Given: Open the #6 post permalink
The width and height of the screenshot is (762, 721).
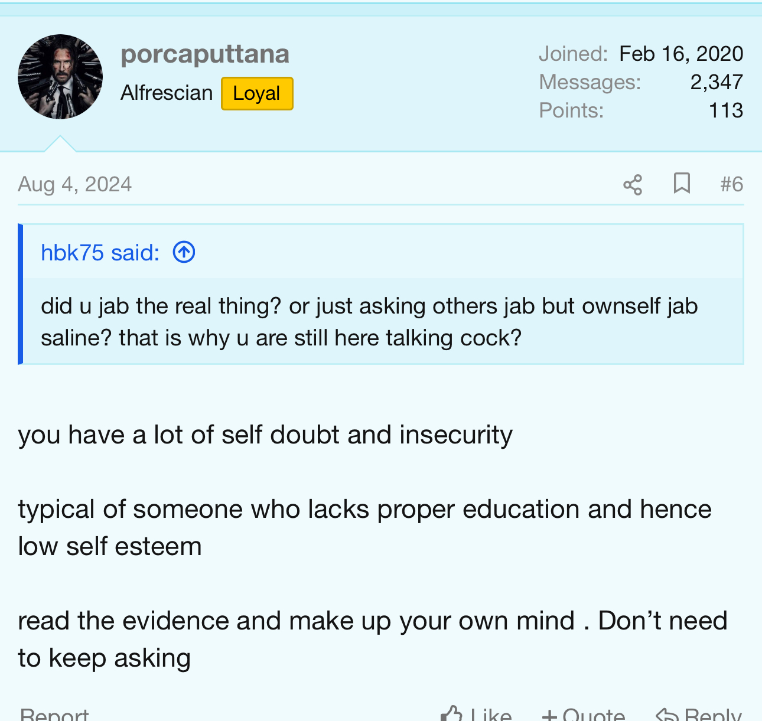Looking at the screenshot, I should [x=731, y=184].
